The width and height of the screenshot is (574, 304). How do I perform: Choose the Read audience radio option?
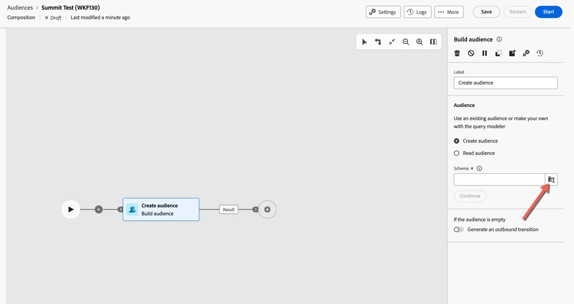pos(457,153)
